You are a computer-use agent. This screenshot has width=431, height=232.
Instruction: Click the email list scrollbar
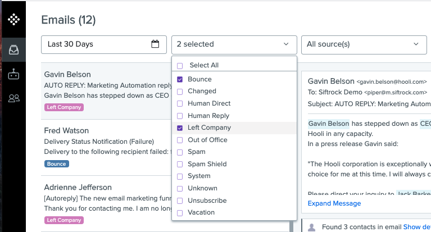[x=291, y=226]
